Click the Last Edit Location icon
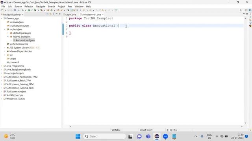The width and height of the screenshot is (252, 141). pos(96,10)
